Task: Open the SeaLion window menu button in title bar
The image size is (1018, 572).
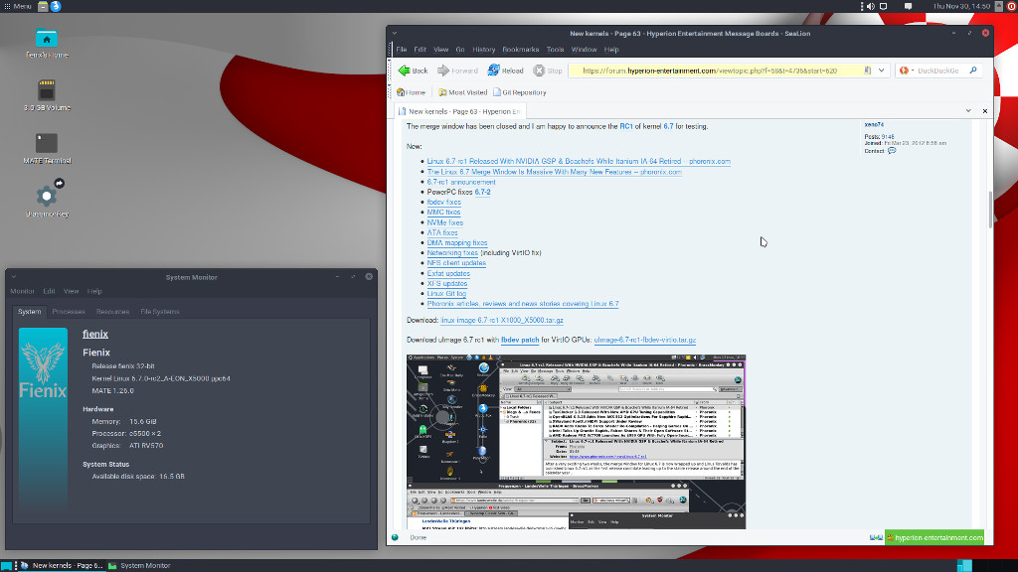Action: click(394, 33)
